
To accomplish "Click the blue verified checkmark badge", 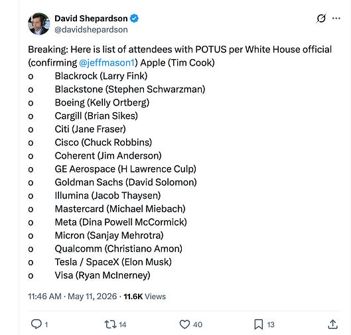I will pyautogui.click(x=134, y=19).
